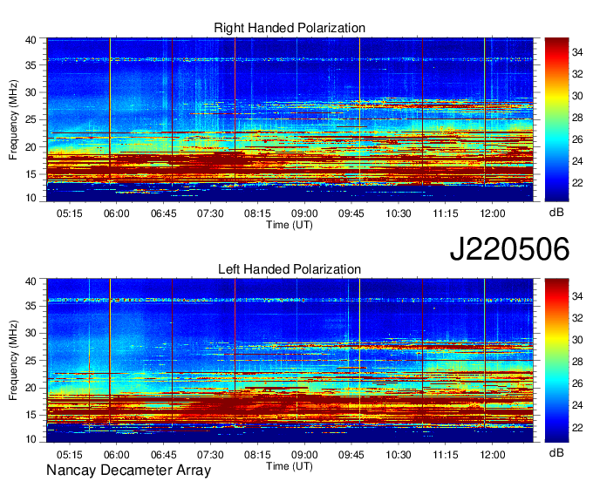Click the 35 MHz tick on the Right Handed frequency axis
The height and width of the screenshot is (481, 593).
31,65
